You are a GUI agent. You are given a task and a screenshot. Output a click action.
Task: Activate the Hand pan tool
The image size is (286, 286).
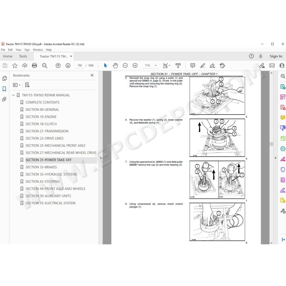[x=115, y=65]
